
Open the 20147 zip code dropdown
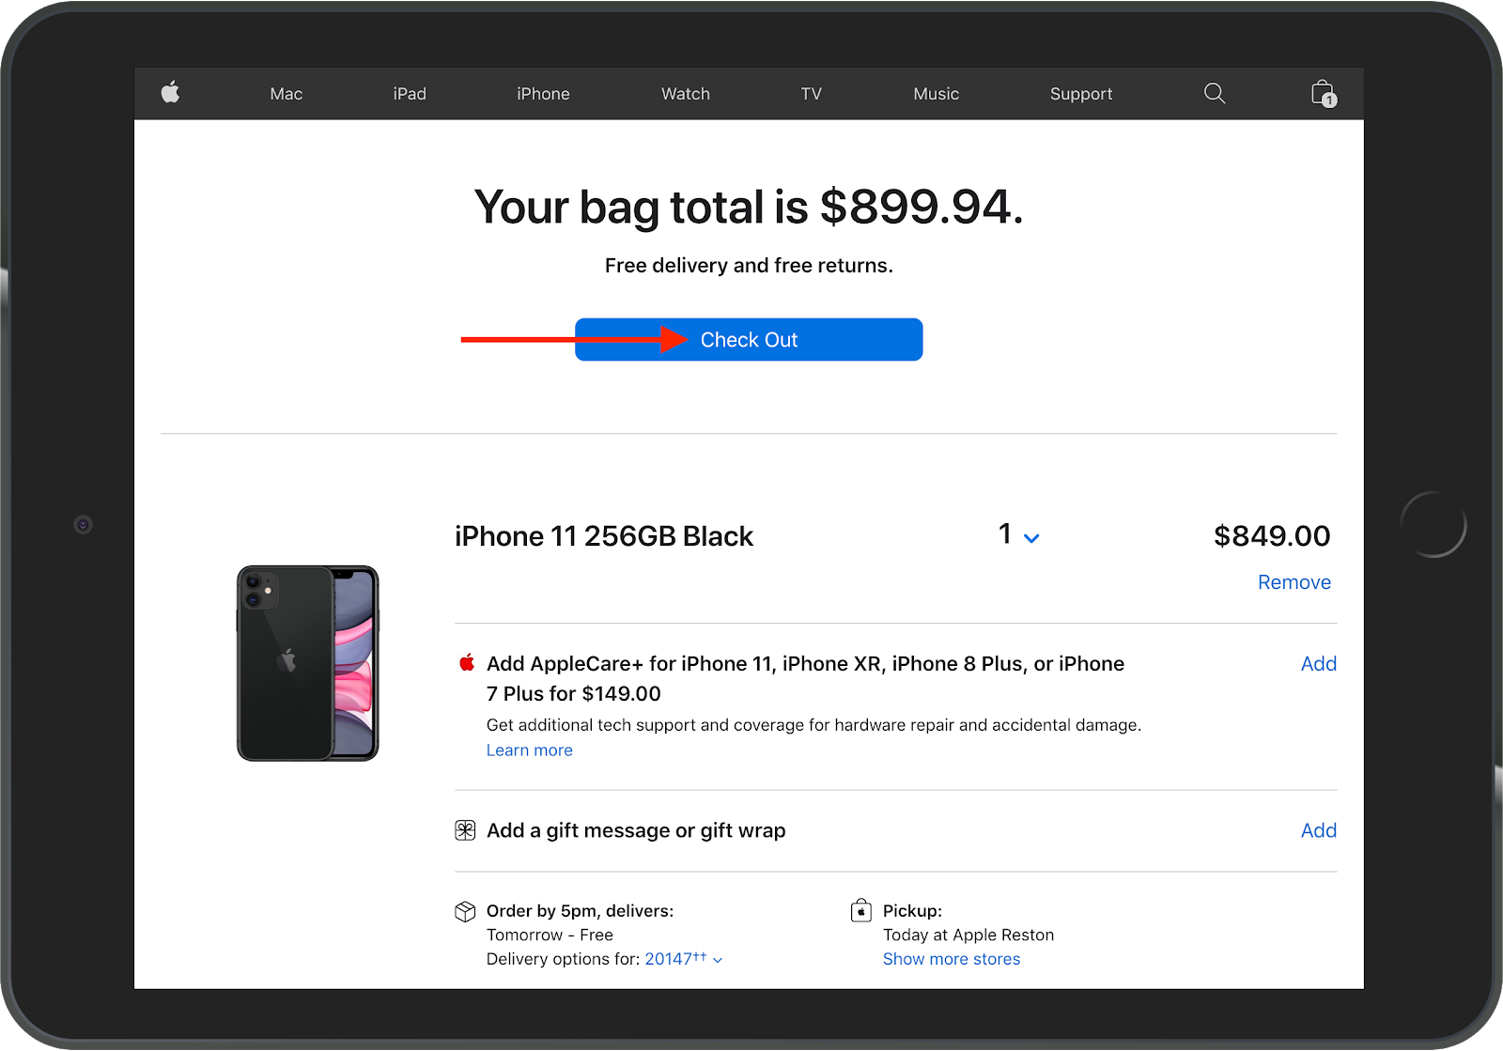coord(684,959)
